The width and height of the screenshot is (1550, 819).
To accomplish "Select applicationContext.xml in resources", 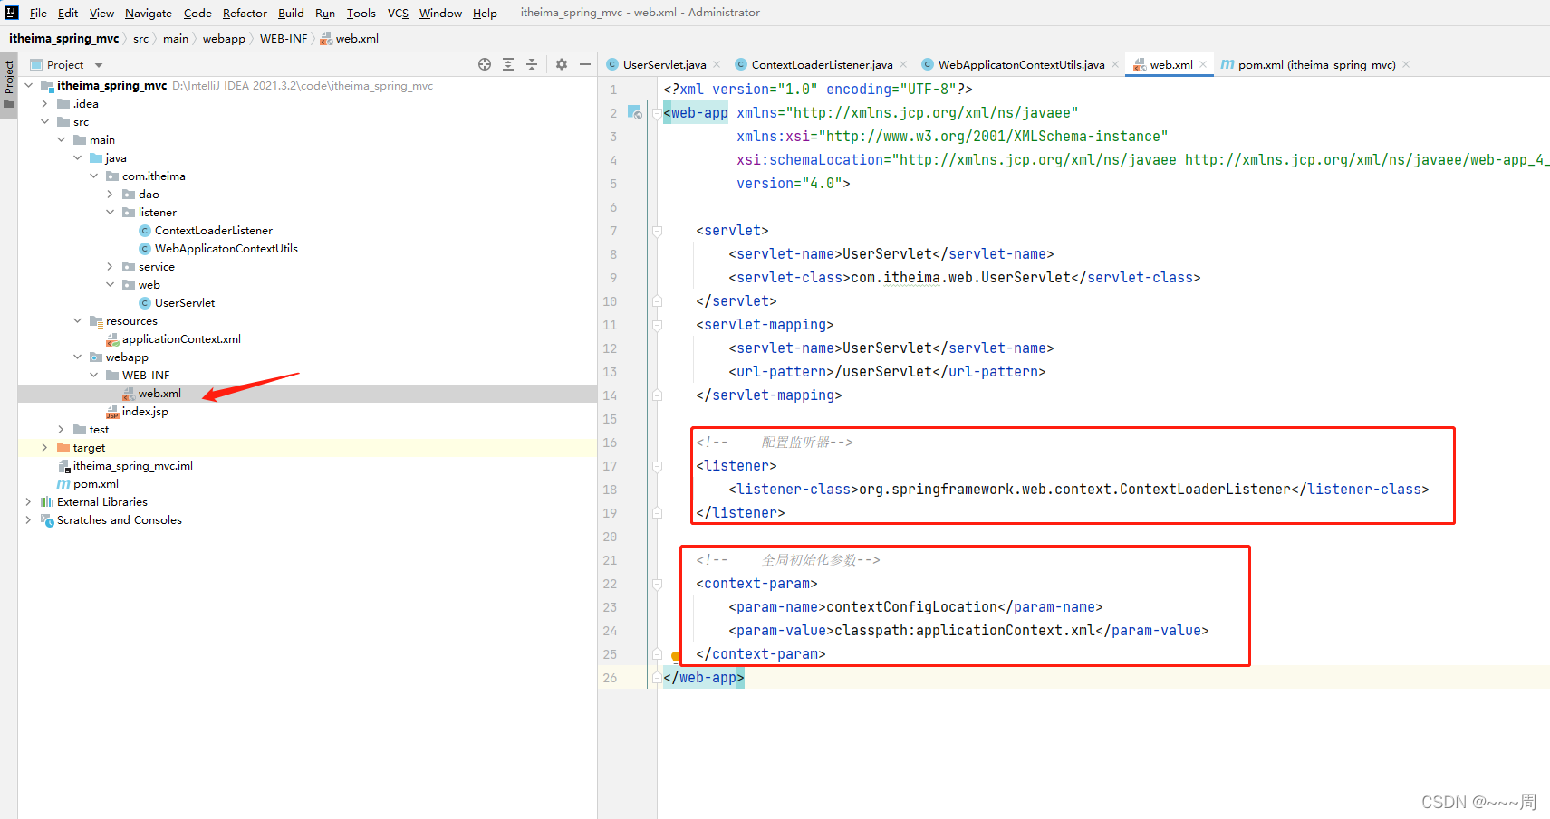I will 181,338.
